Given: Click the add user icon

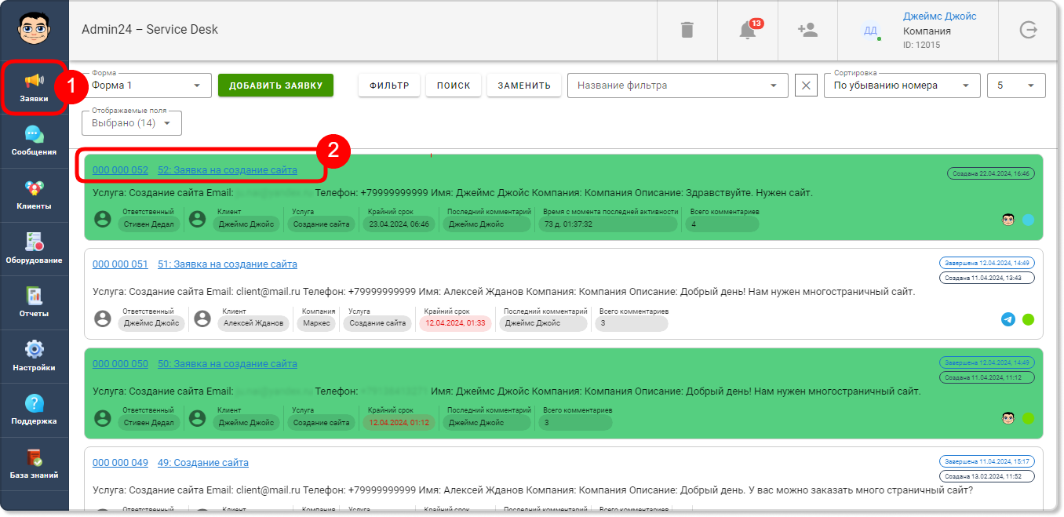Looking at the screenshot, I should 807,30.
